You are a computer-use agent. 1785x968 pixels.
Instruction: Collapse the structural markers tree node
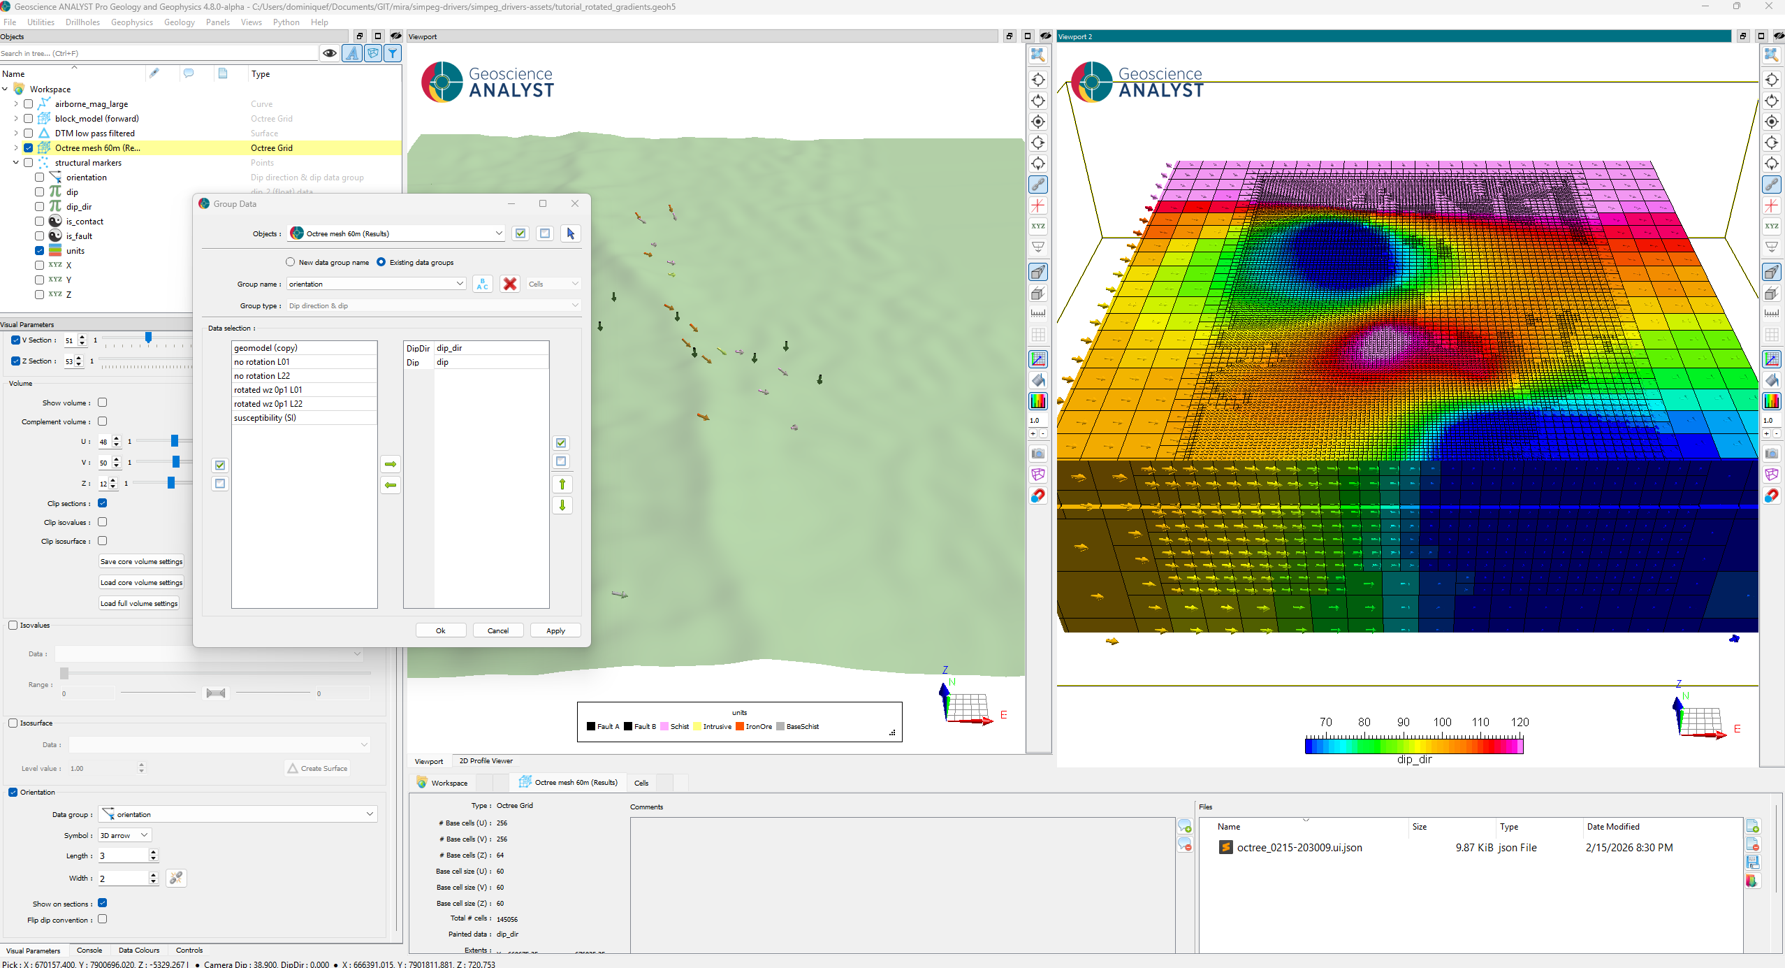coord(15,163)
